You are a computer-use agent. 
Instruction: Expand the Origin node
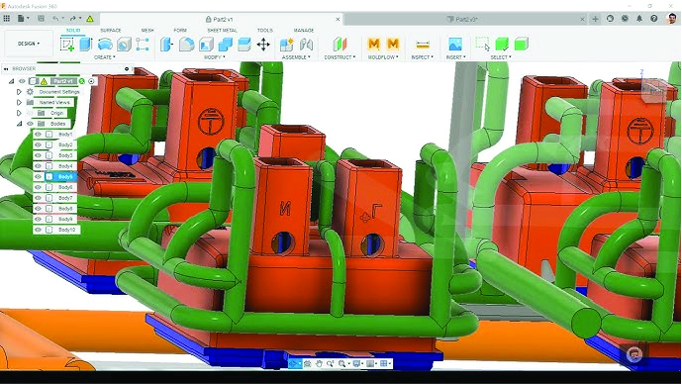pos(19,113)
